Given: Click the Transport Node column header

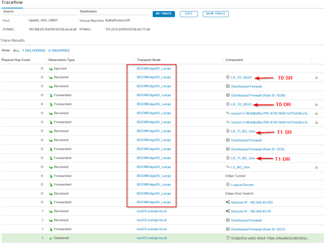Looking at the screenshot, I should click(x=149, y=60).
